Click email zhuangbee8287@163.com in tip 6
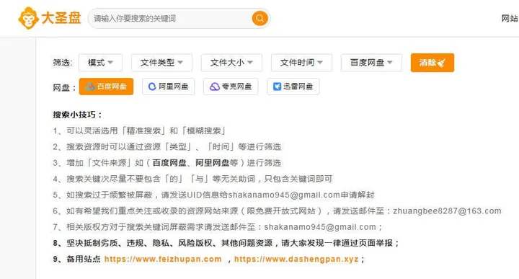 click(x=447, y=211)
